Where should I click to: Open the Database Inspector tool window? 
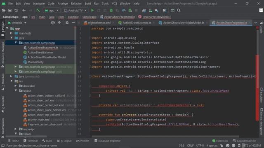[107, 141]
